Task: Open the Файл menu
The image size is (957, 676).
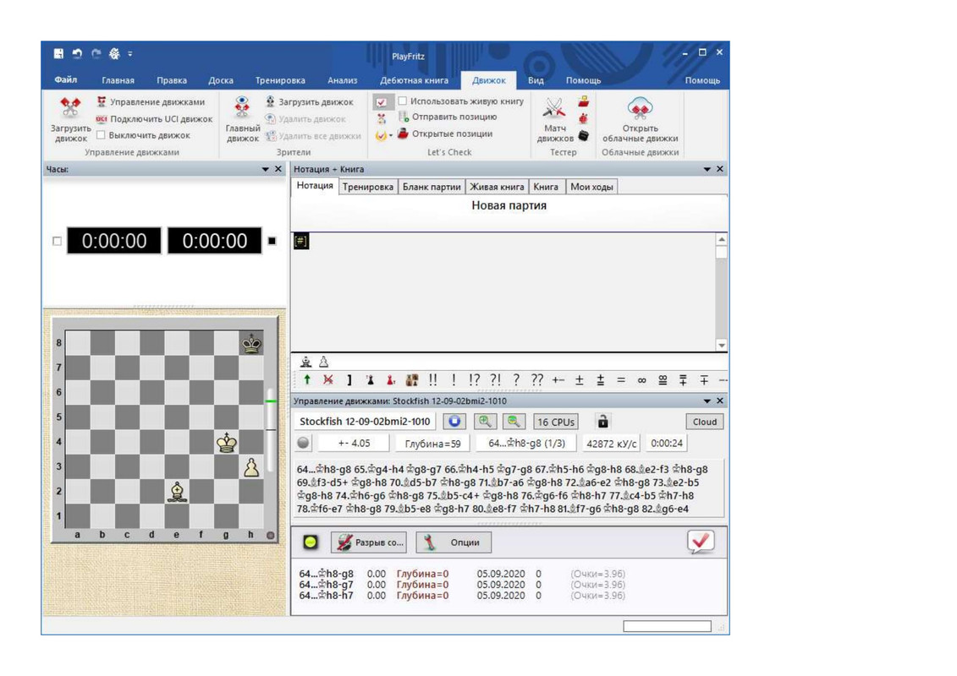Action: (x=65, y=79)
